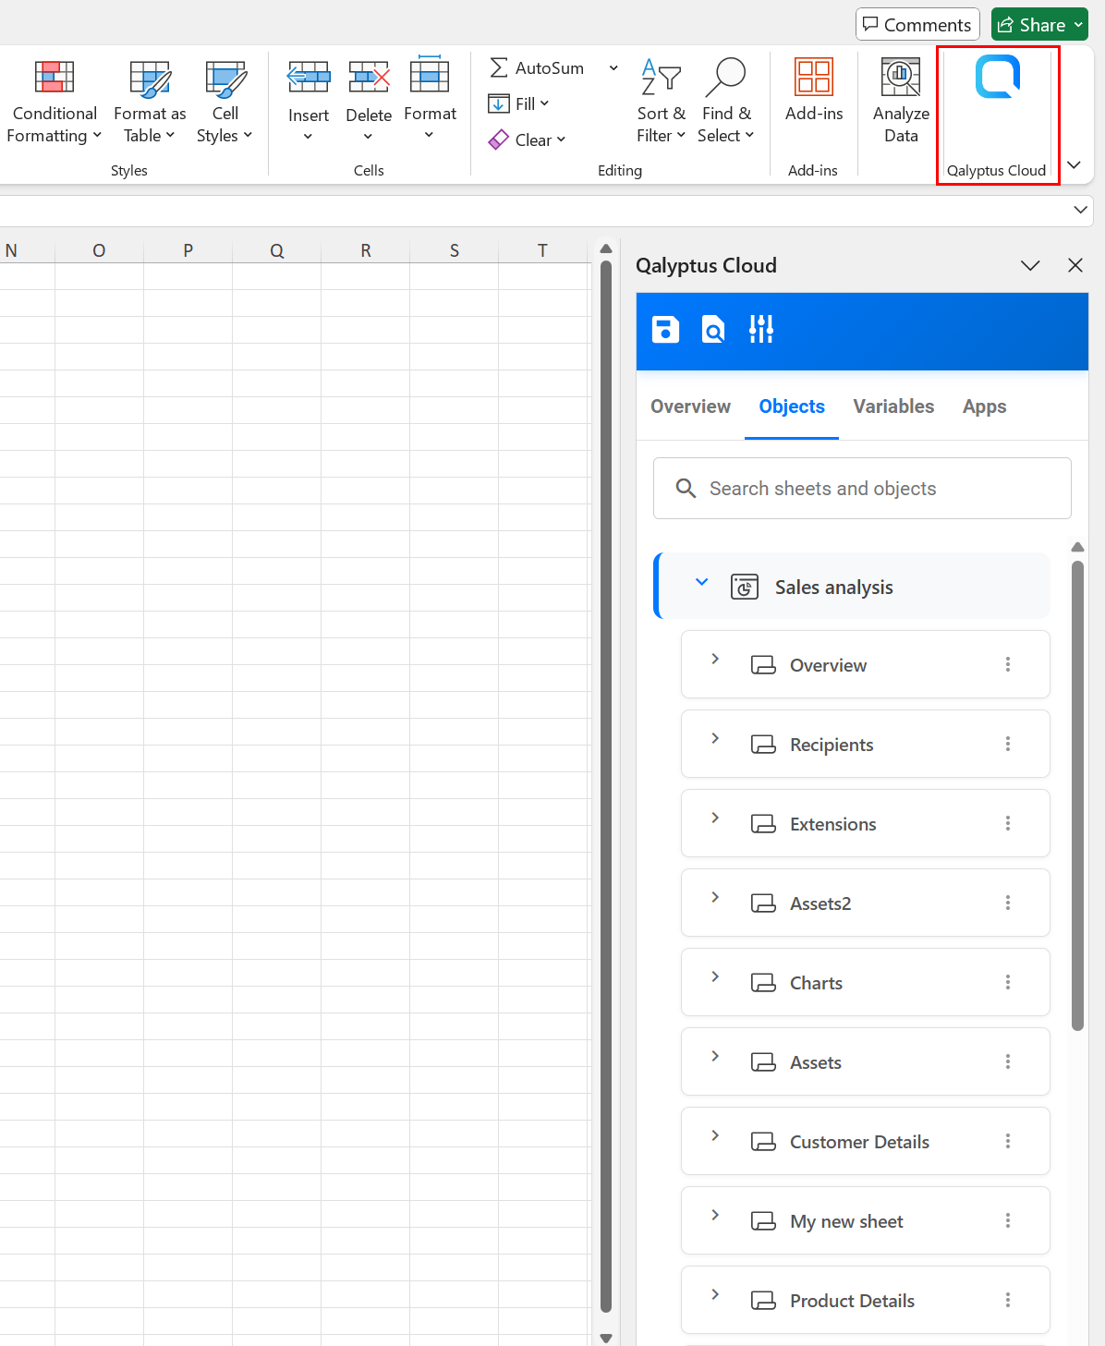
Task: Switch to the Variables tab
Action: point(893,406)
